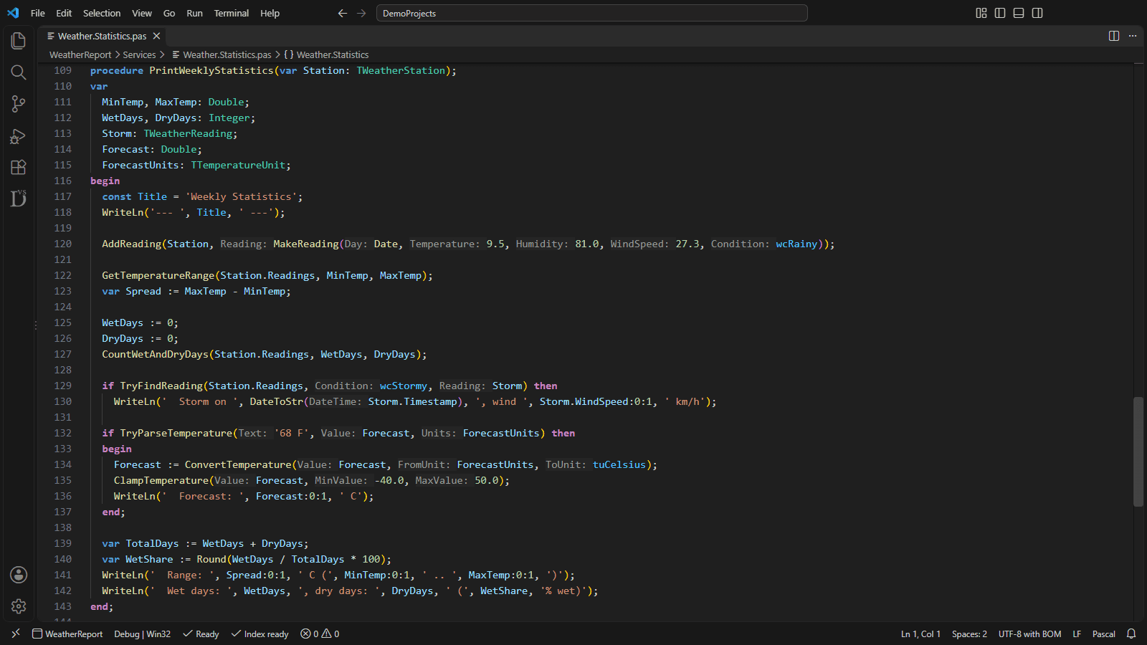The image size is (1147, 645).
Task: Open the Selection menu
Action: click(102, 13)
